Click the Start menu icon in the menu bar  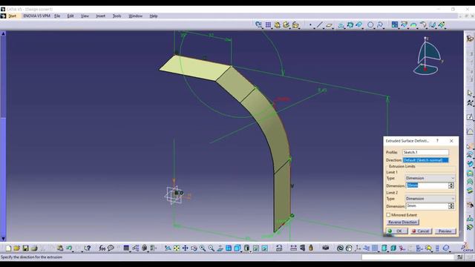tap(3, 16)
